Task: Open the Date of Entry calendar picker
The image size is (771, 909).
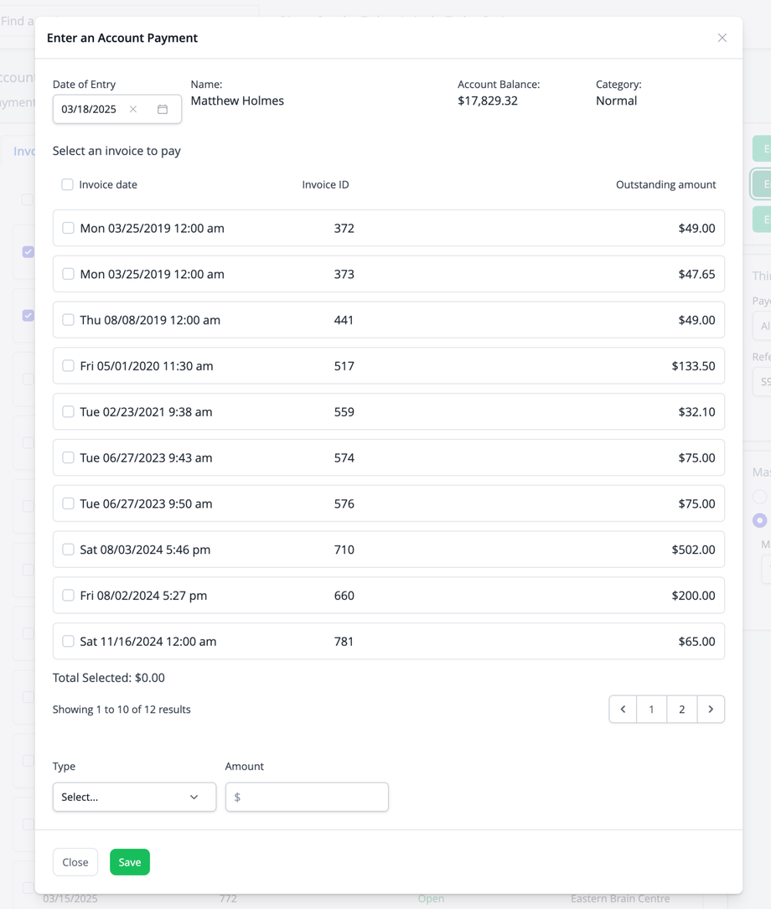Action: click(x=163, y=110)
